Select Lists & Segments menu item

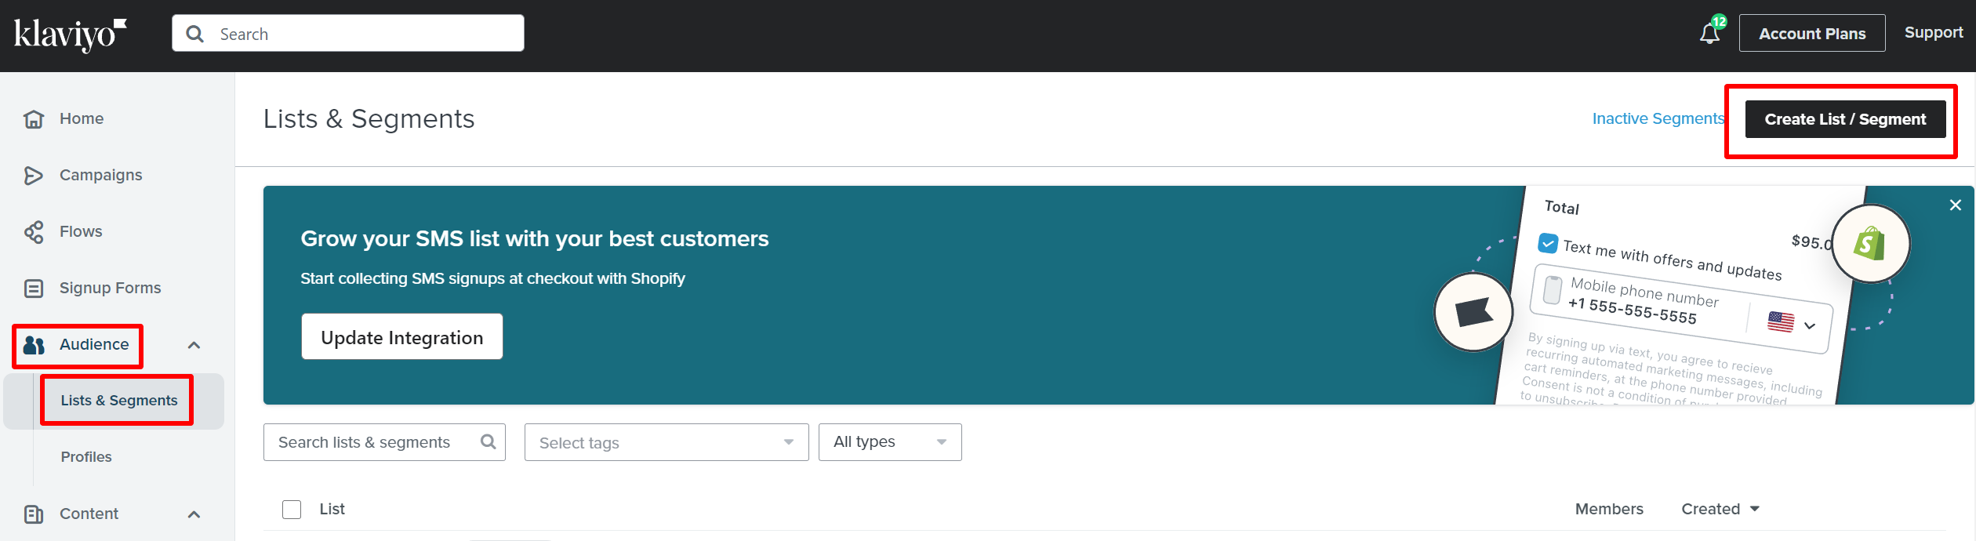tap(119, 401)
